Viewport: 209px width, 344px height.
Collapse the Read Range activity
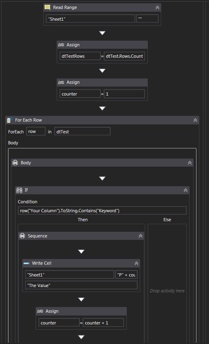point(158,7)
